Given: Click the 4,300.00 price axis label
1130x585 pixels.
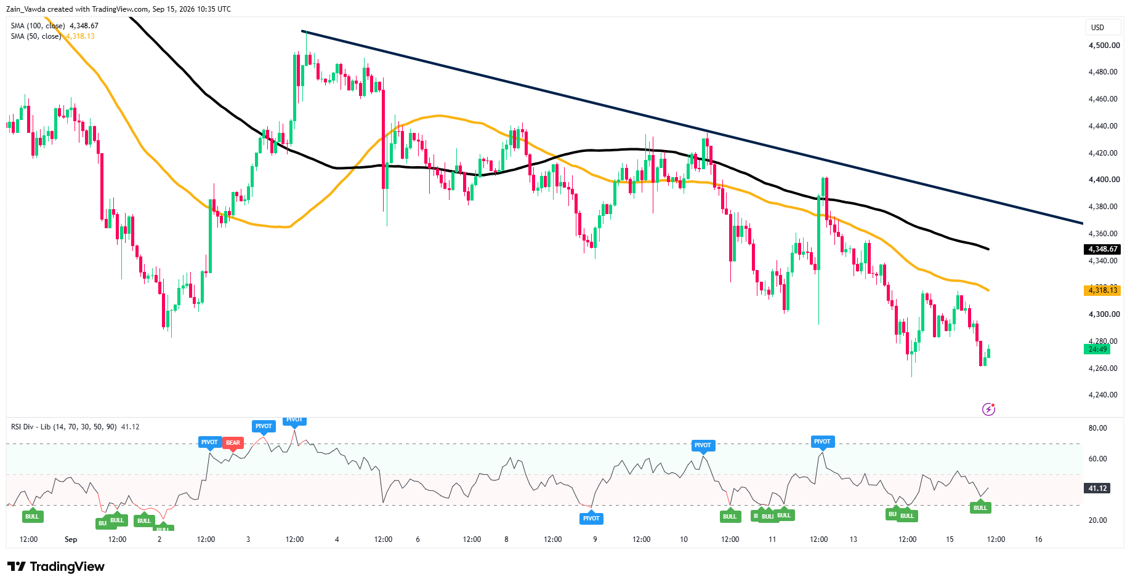Looking at the screenshot, I should [x=1104, y=314].
